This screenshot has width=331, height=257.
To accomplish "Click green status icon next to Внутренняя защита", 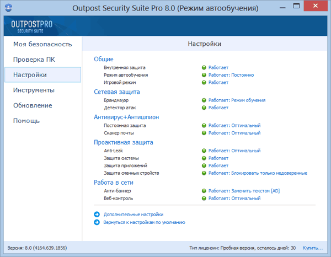I will pos(204,67).
